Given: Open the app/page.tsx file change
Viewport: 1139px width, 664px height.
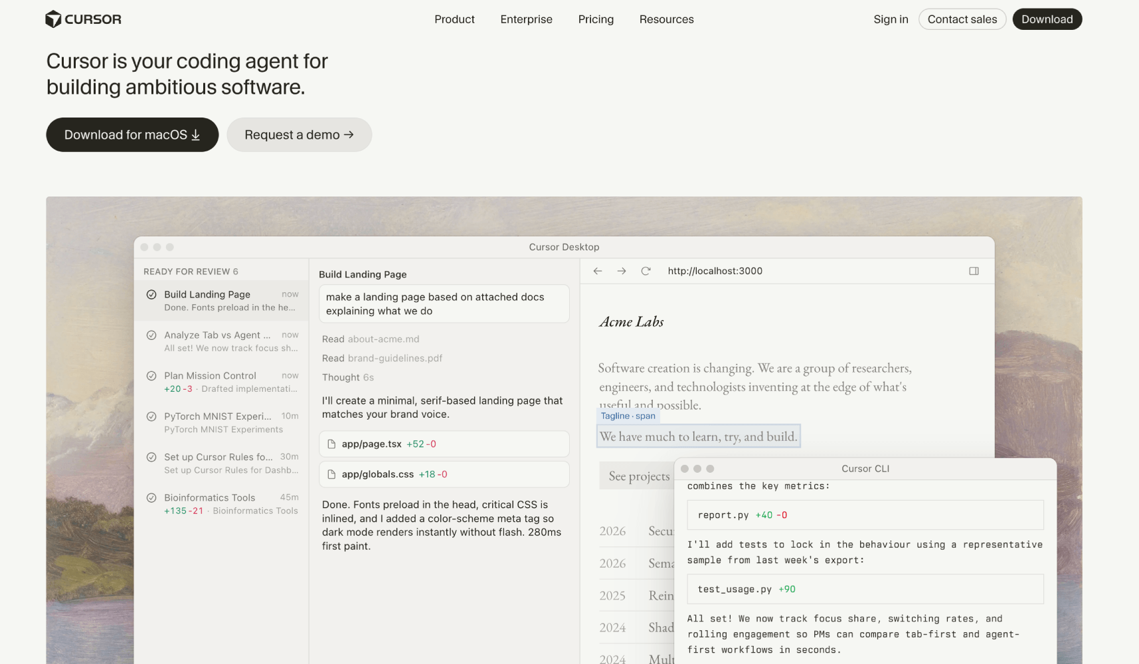Looking at the screenshot, I should point(444,444).
